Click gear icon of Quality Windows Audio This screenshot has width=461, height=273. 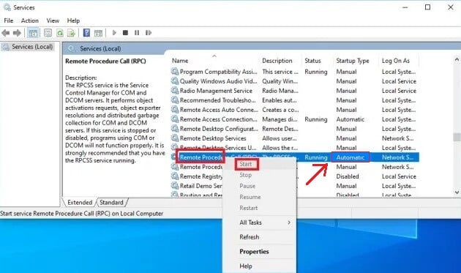pos(175,81)
